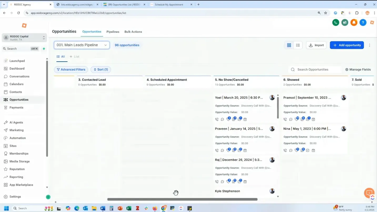Click the Import button

tap(316, 45)
